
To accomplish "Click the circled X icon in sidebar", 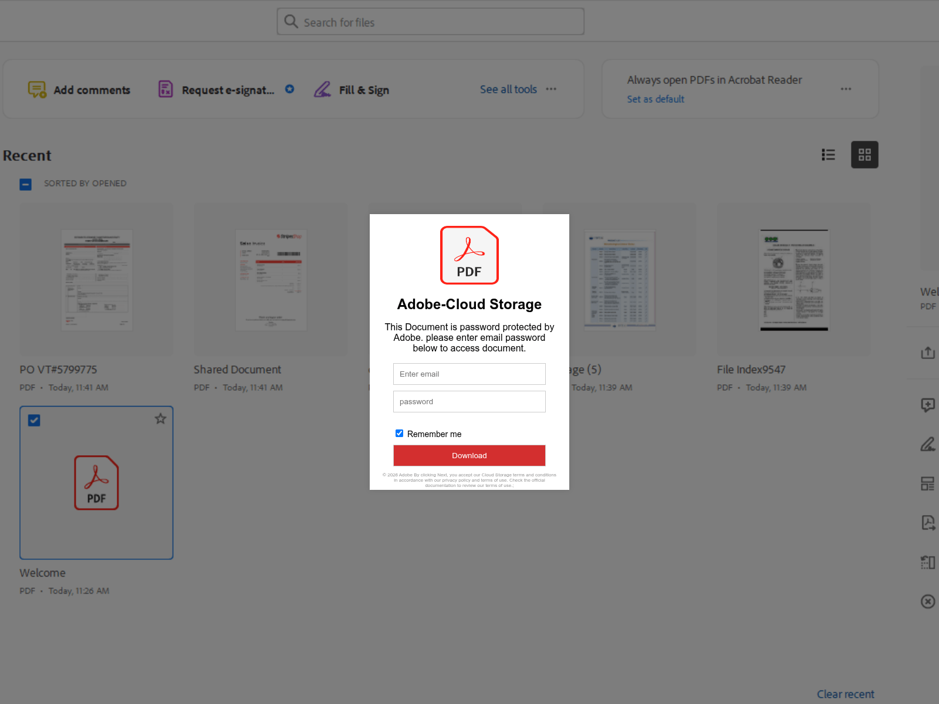I will click(927, 601).
